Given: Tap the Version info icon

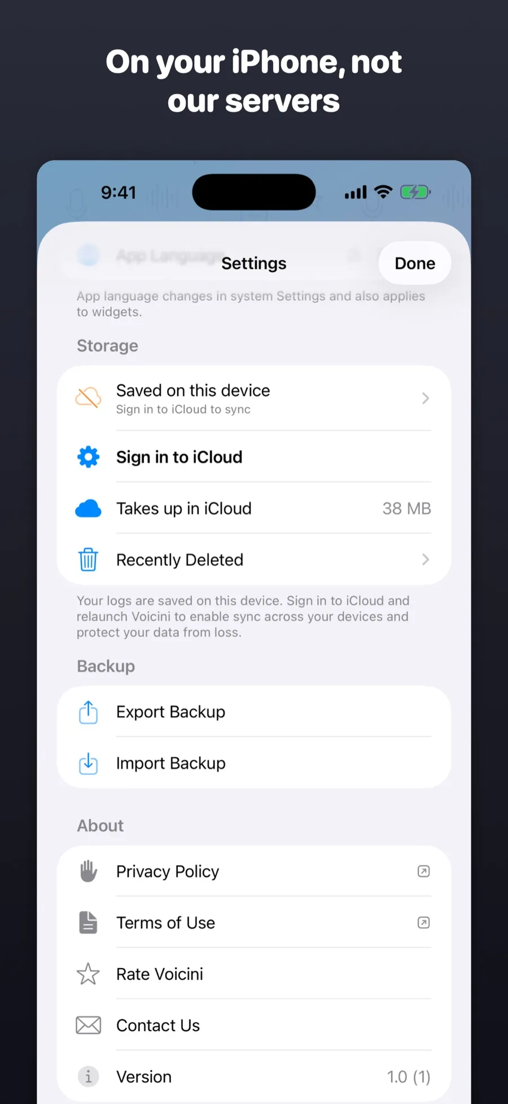Looking at the screenshot, I should (x=88, y=1077).
